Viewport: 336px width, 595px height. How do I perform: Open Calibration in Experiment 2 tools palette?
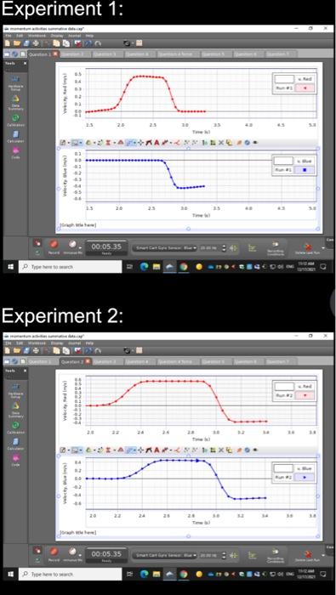coord(15,427)
